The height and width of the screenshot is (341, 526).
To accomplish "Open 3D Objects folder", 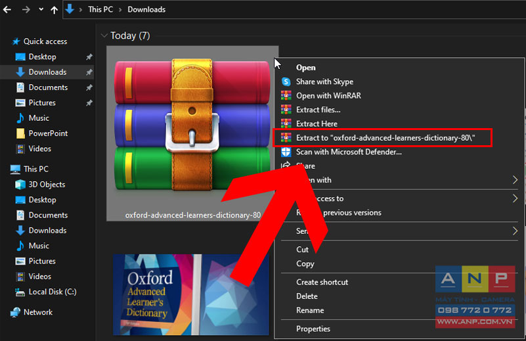I will tap(47, 185).
